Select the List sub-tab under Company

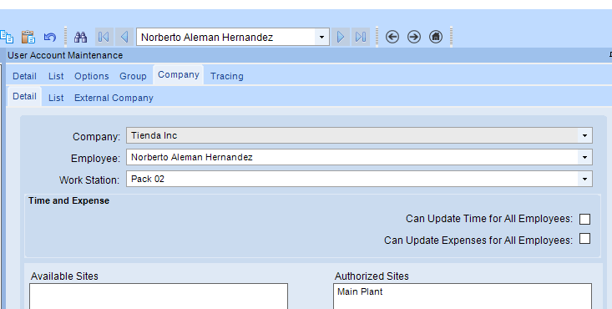pyautogui.click(x=56, y=98)
